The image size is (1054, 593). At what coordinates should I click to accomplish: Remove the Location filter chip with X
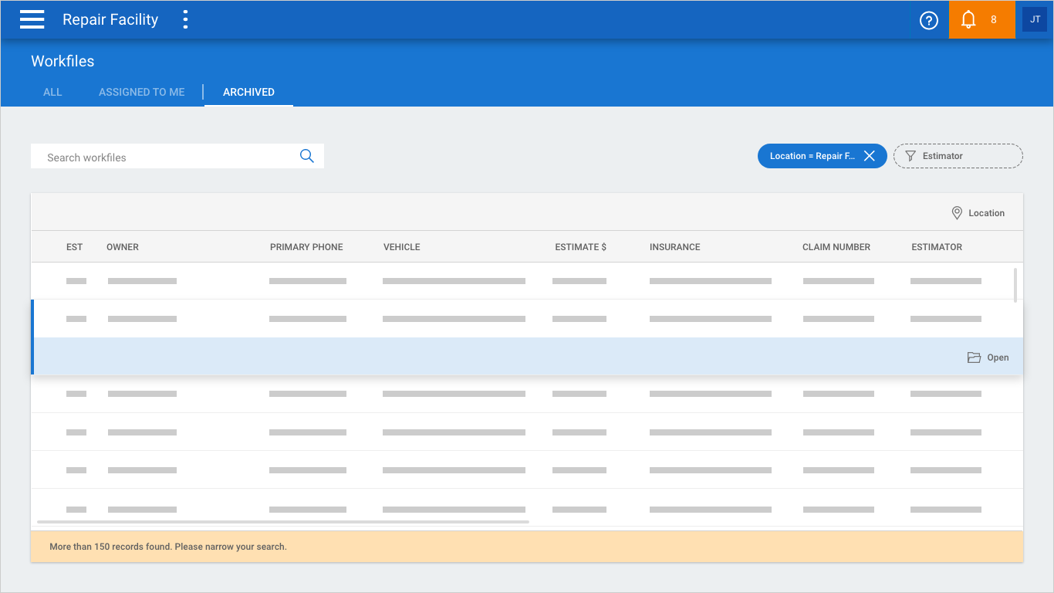point(869,156)
